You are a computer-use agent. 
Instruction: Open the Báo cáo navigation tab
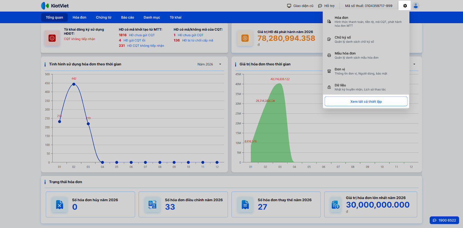pos(127,17)
